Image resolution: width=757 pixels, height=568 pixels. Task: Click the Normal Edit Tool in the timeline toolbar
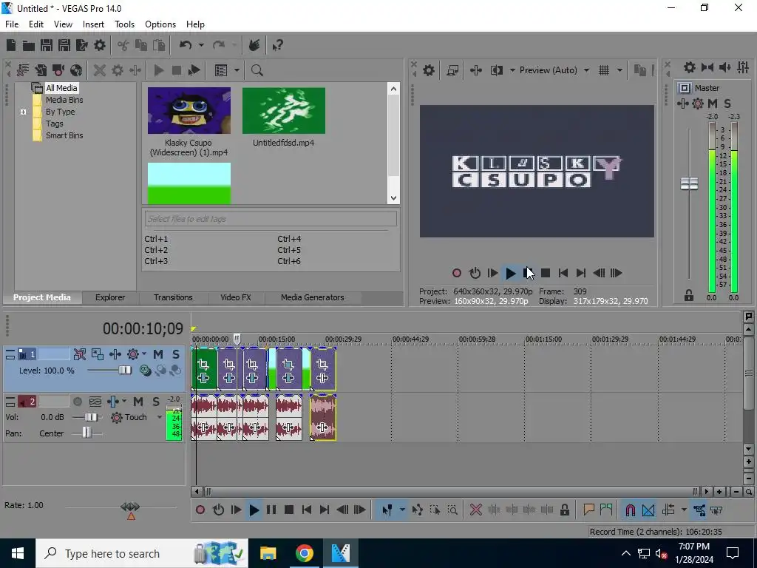pyautogui.click(x=387, y=510)
